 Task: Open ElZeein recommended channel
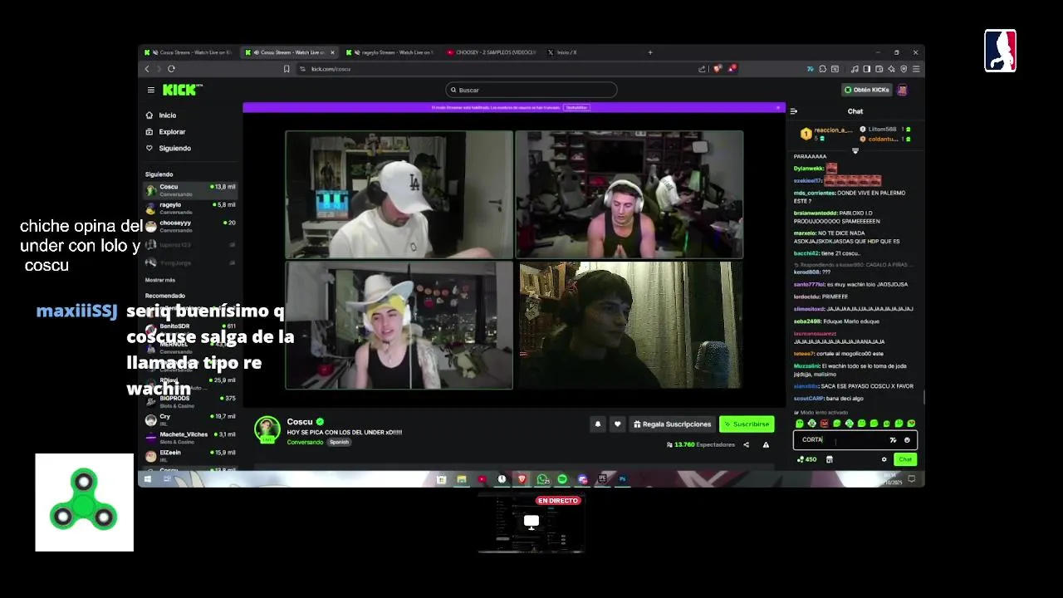pyautogui.click(x=190, y=455)
